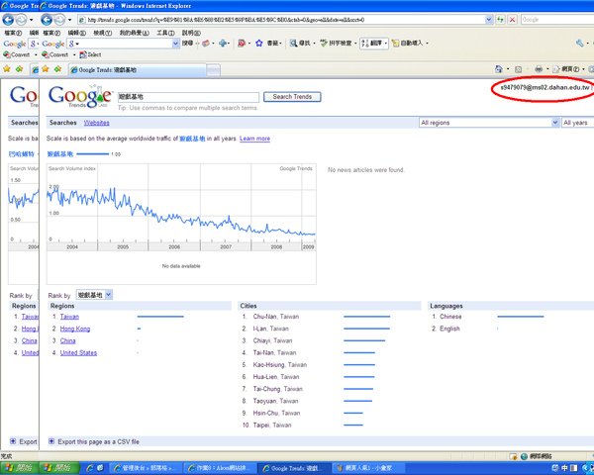Stop loading with the red X icon
594x475 pixels.
tap(512, 20)
